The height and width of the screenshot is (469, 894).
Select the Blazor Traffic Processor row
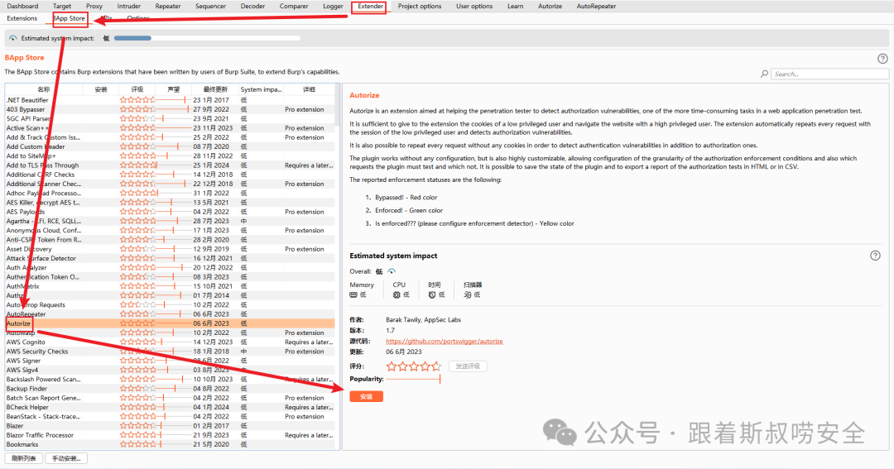click(170, 435)
